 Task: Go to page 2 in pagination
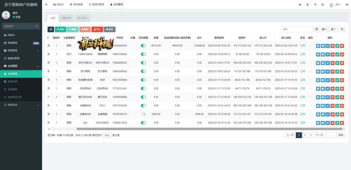[305, 135]
